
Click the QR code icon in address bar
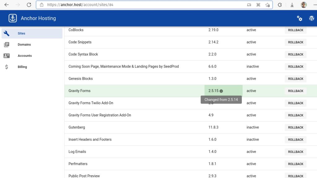(258, 5)
